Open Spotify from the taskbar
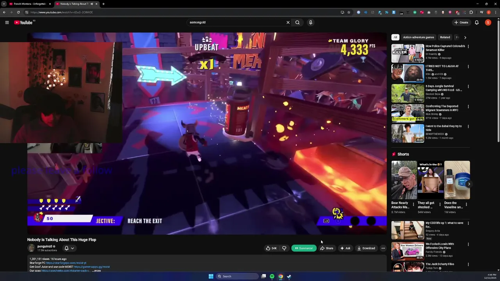Screen dimensions: 500x281 click(272, 276)
